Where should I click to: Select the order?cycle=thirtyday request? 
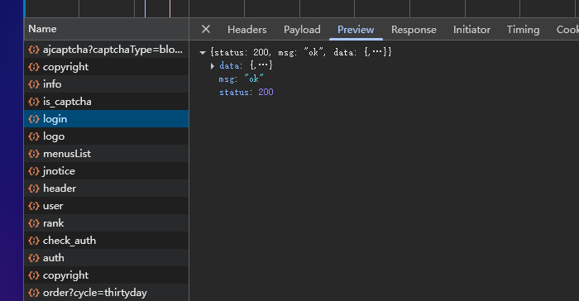(x=107, y=293)
